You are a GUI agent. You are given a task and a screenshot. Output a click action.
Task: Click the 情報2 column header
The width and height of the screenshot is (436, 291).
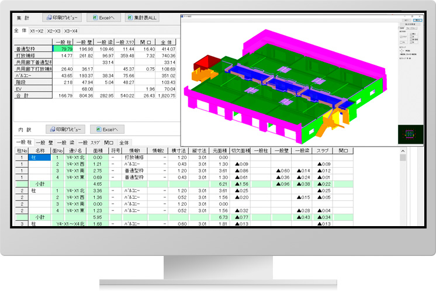point(158,151)
